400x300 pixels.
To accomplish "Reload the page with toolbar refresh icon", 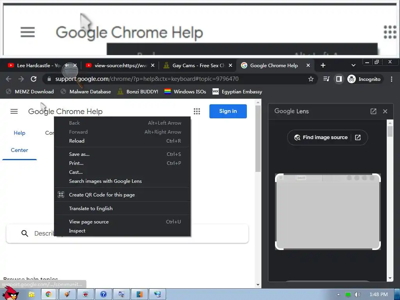I will 34,79.
